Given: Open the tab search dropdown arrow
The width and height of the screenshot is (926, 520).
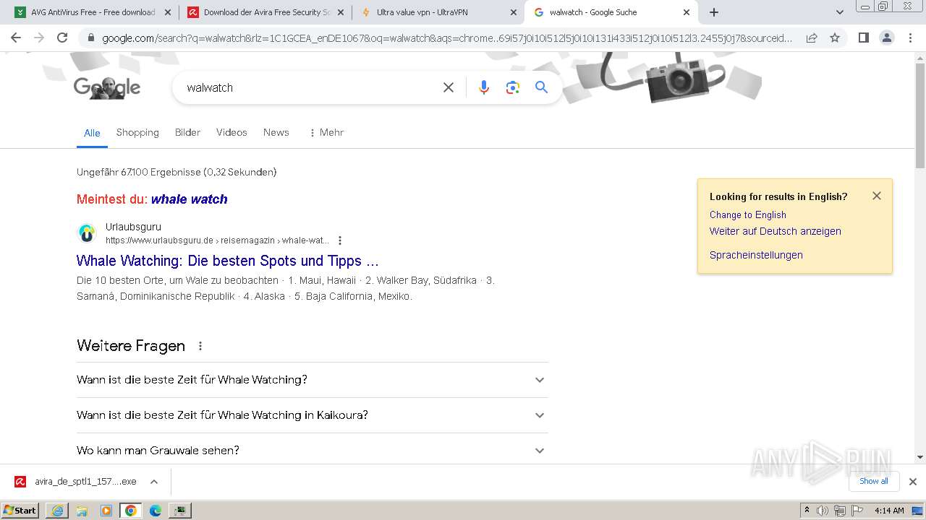Looking at the screenshot, I should point(840,12).
